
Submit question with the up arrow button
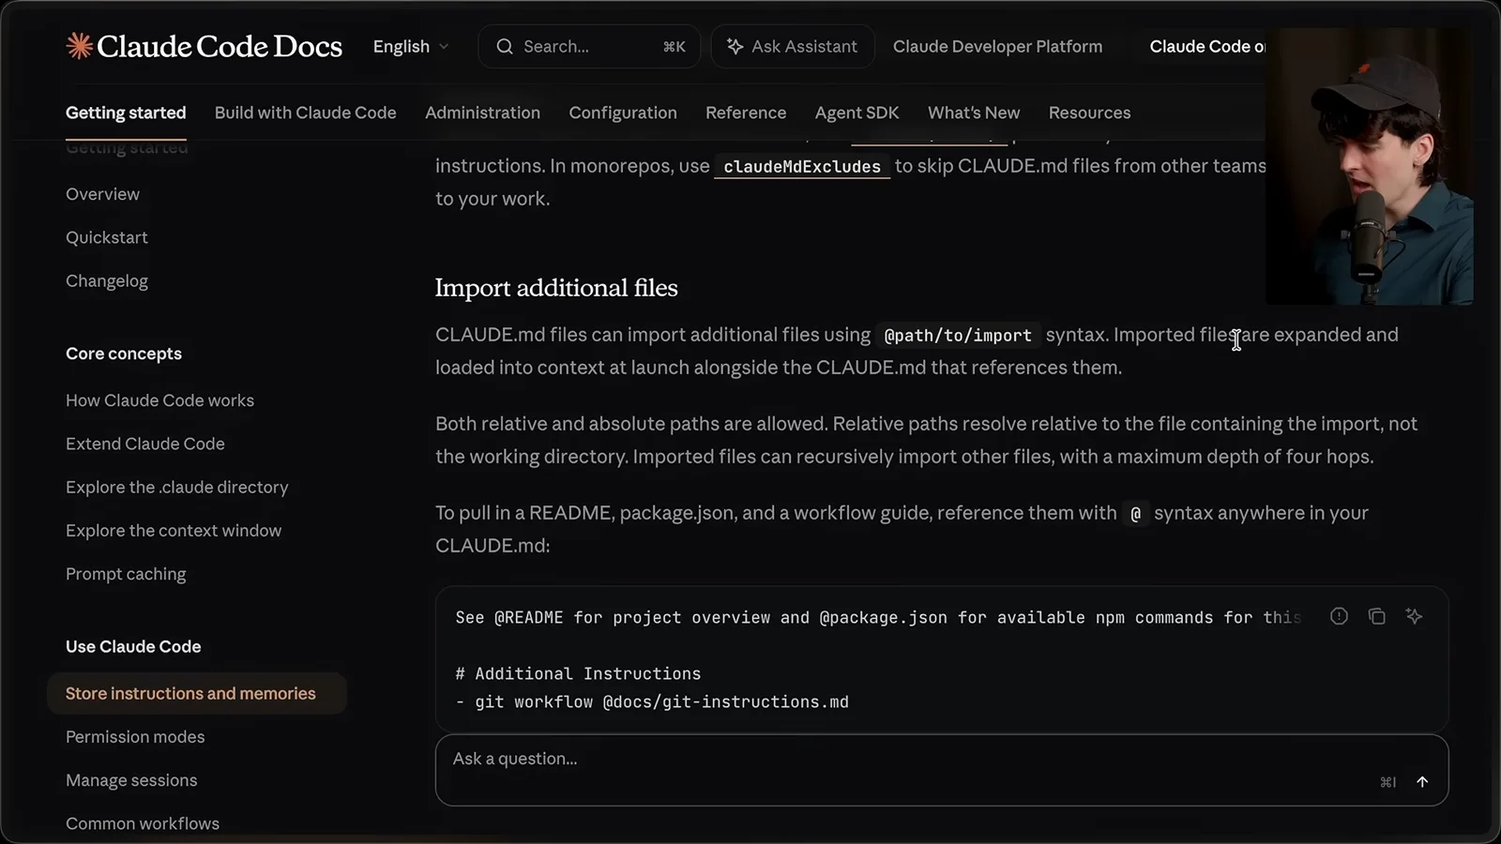click(1422, 782)
